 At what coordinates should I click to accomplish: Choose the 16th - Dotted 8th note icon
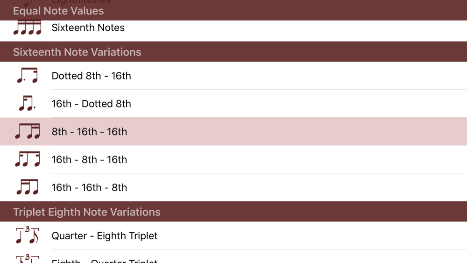pos(27,103)
